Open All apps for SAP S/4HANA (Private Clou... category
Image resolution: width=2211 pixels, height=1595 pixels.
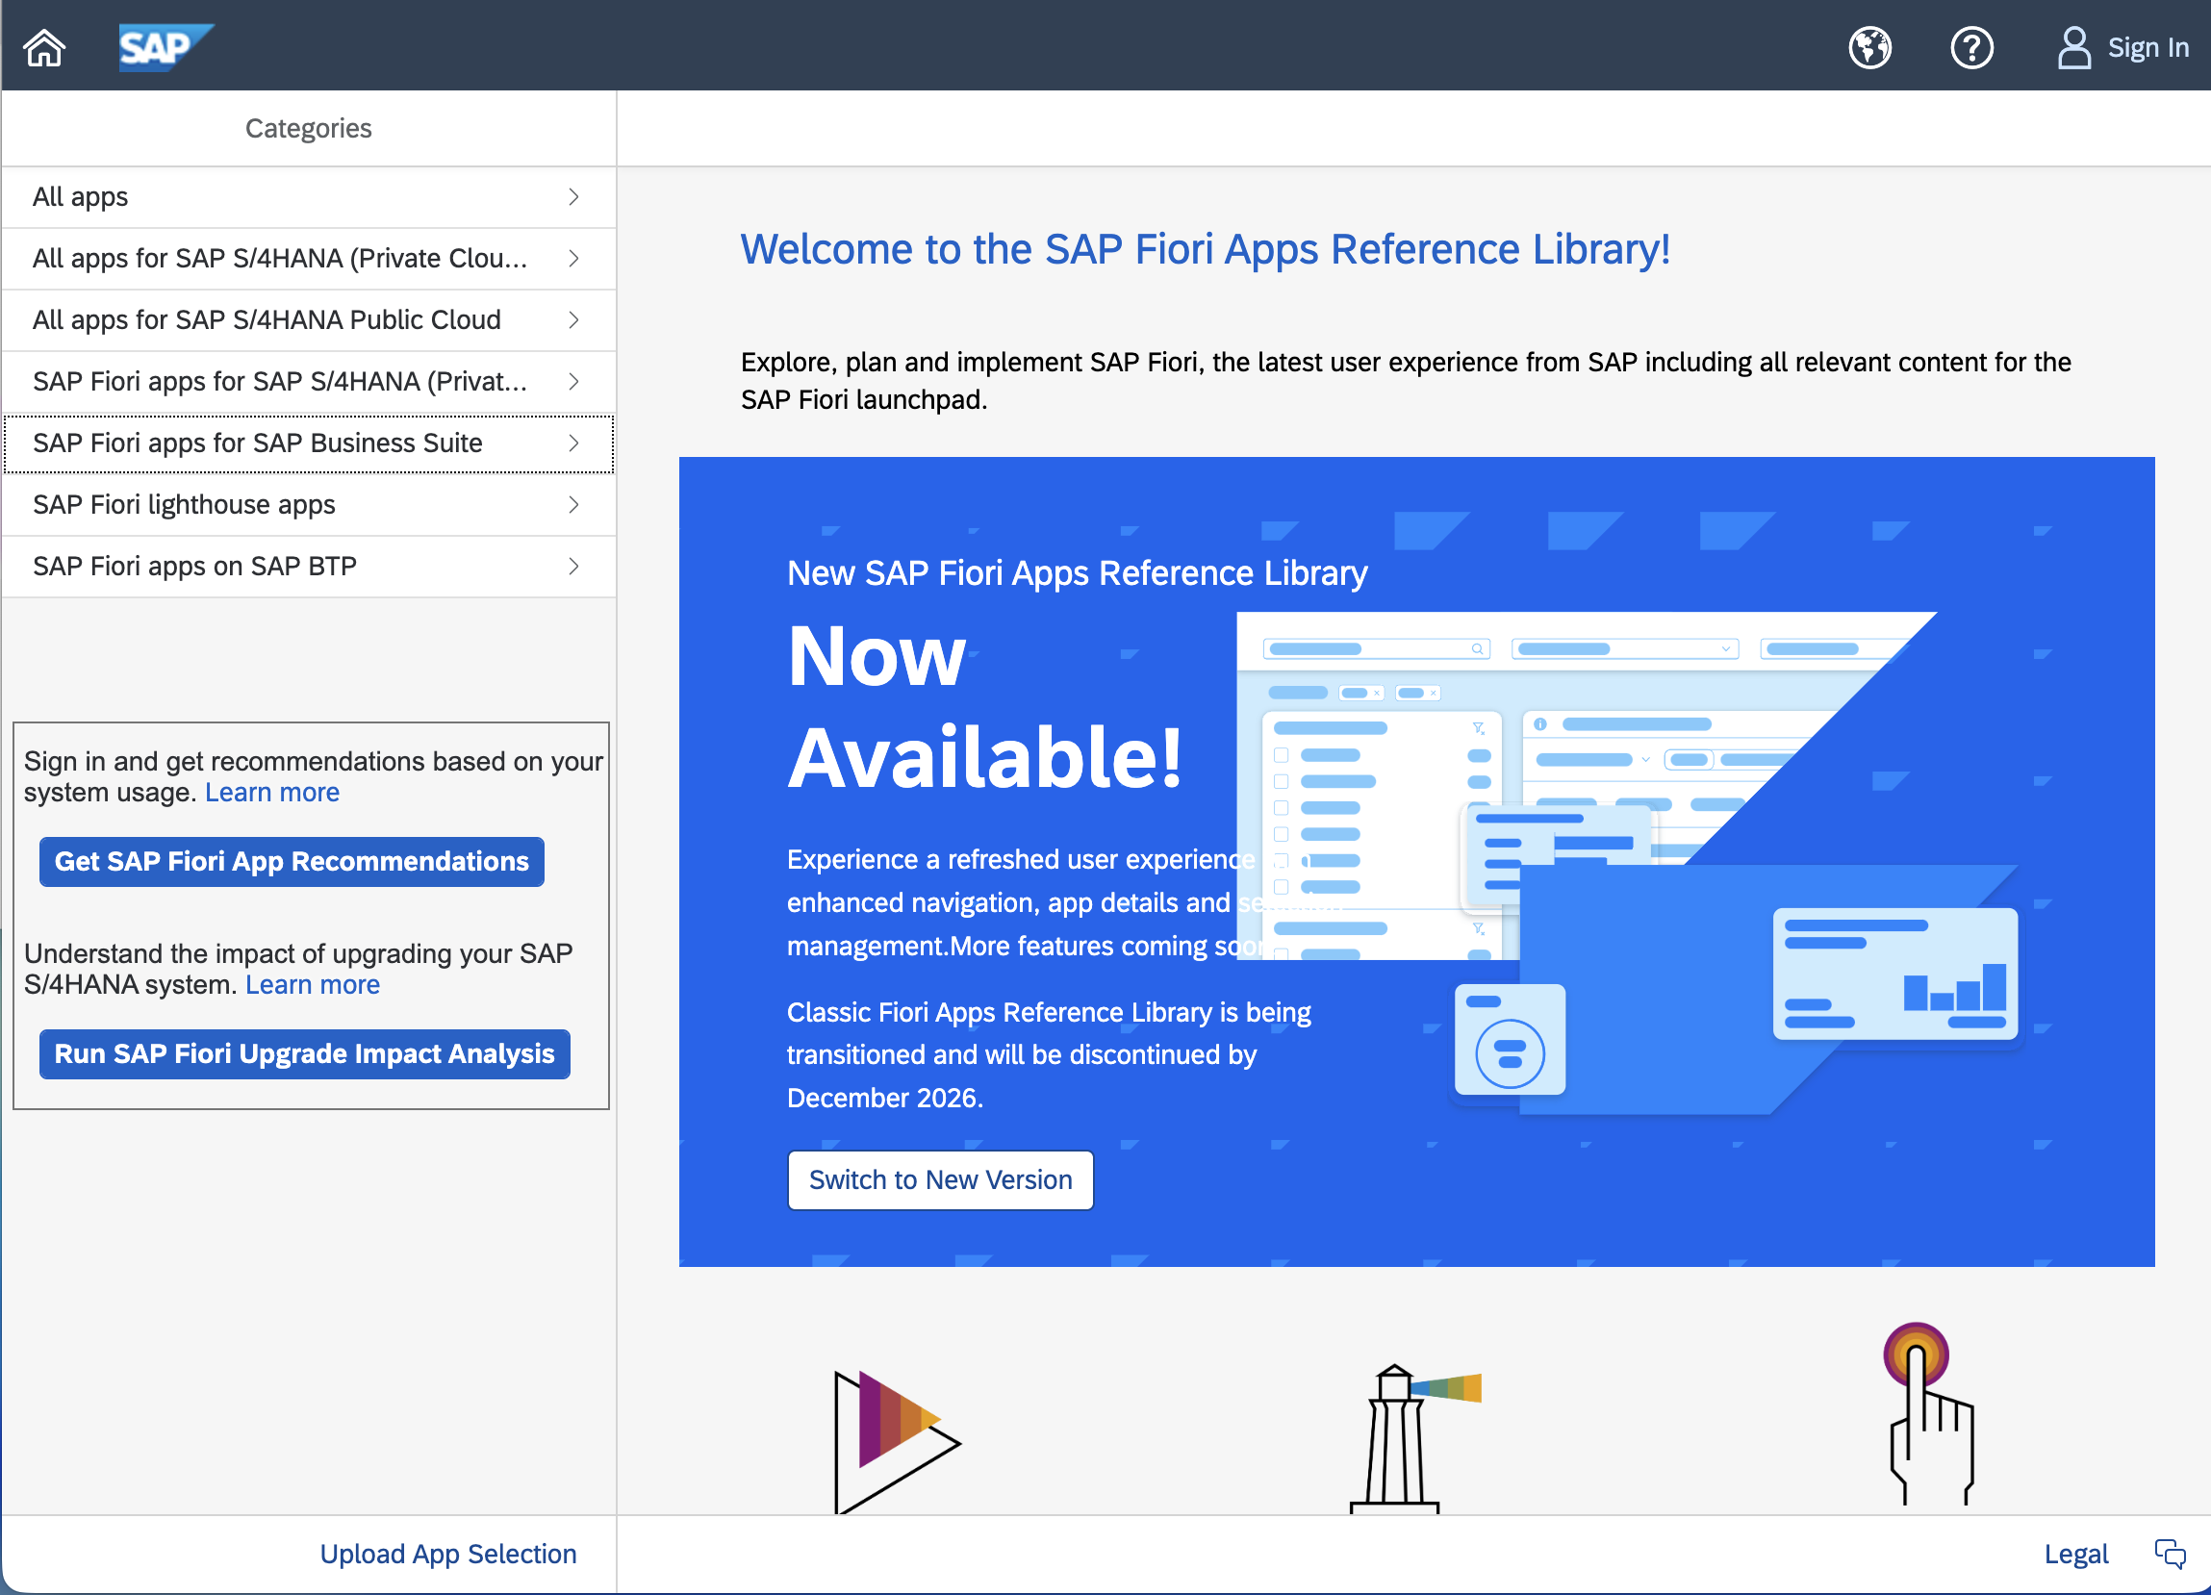(308, 259)
